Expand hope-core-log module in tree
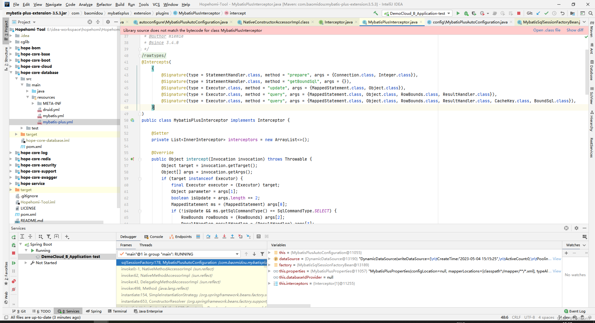 11,153
